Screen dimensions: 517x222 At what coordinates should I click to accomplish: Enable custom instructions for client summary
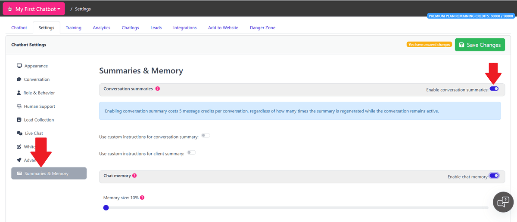191,152
